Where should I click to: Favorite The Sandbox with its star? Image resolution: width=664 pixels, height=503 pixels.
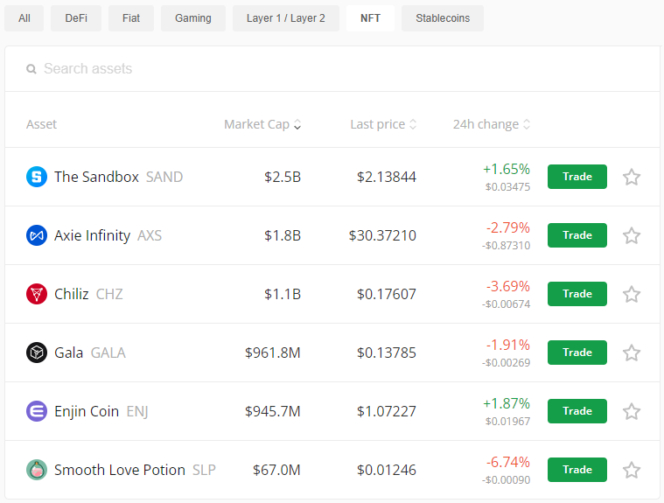(x=632, y=177)
